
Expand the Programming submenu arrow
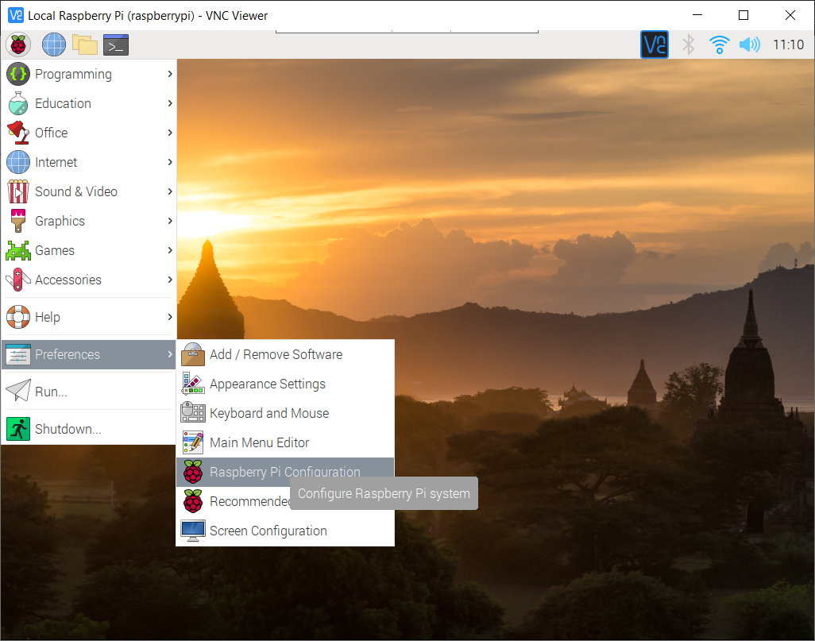[170, 75]
